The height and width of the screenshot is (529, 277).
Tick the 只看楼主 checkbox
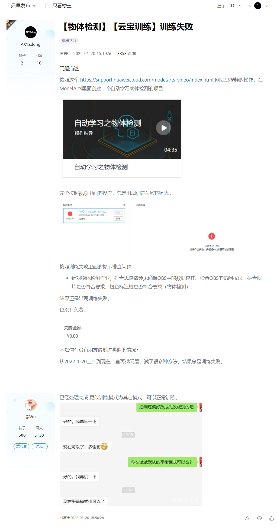coord(47,6)
